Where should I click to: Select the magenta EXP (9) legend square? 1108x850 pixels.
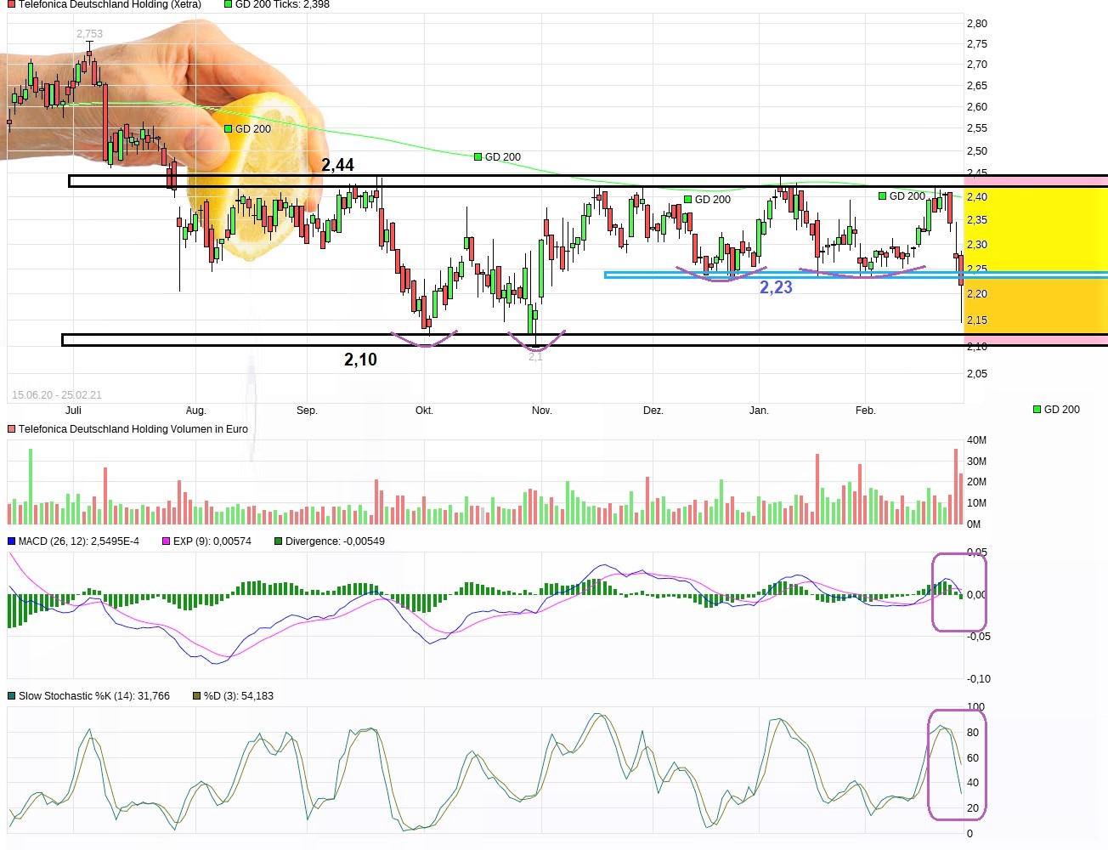[164, 541]
